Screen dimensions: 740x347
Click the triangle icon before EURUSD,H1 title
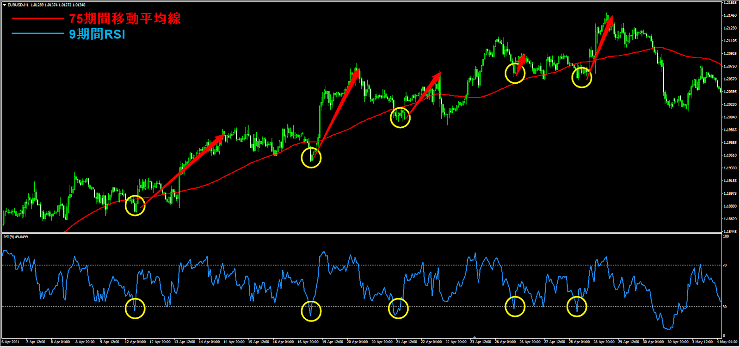(5, 5)
